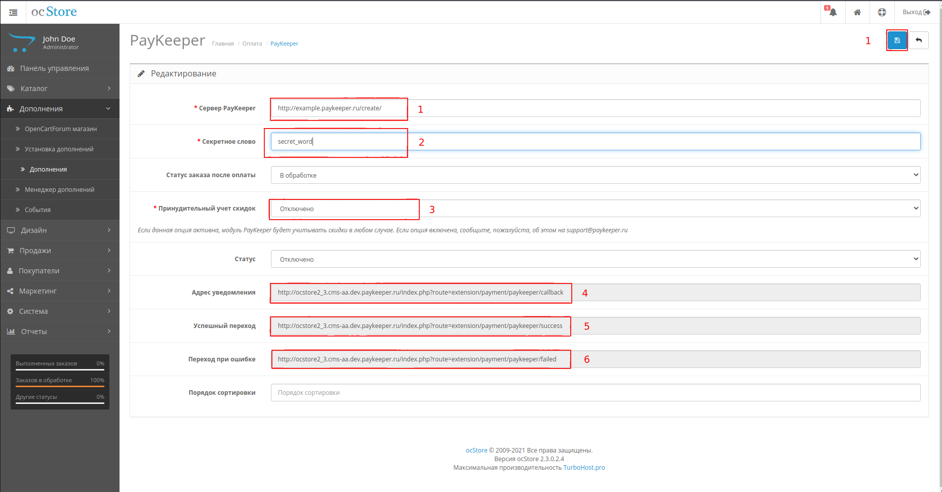Expand the Каталог sidebar menu
This screenshot has height=492, width=942.
(60, 89)
